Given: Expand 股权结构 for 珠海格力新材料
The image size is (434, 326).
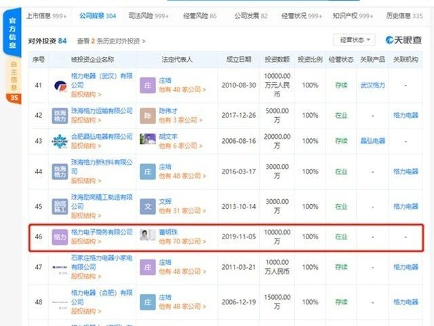Looking at the screenshot, I should (x=86, y=181).
